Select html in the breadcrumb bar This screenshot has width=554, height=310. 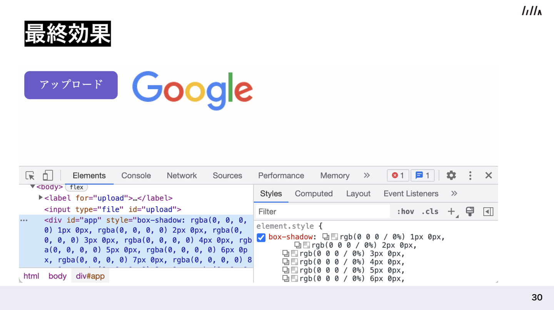pyautogui.click(x=31, y=276)
